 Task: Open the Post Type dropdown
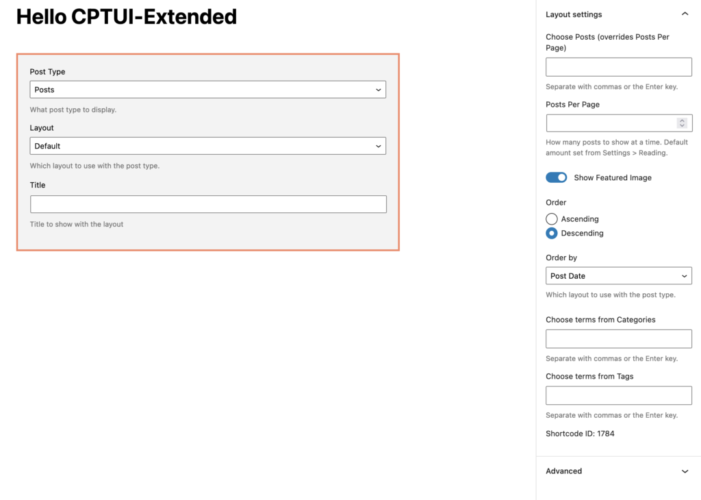click(x=207, y=89)
